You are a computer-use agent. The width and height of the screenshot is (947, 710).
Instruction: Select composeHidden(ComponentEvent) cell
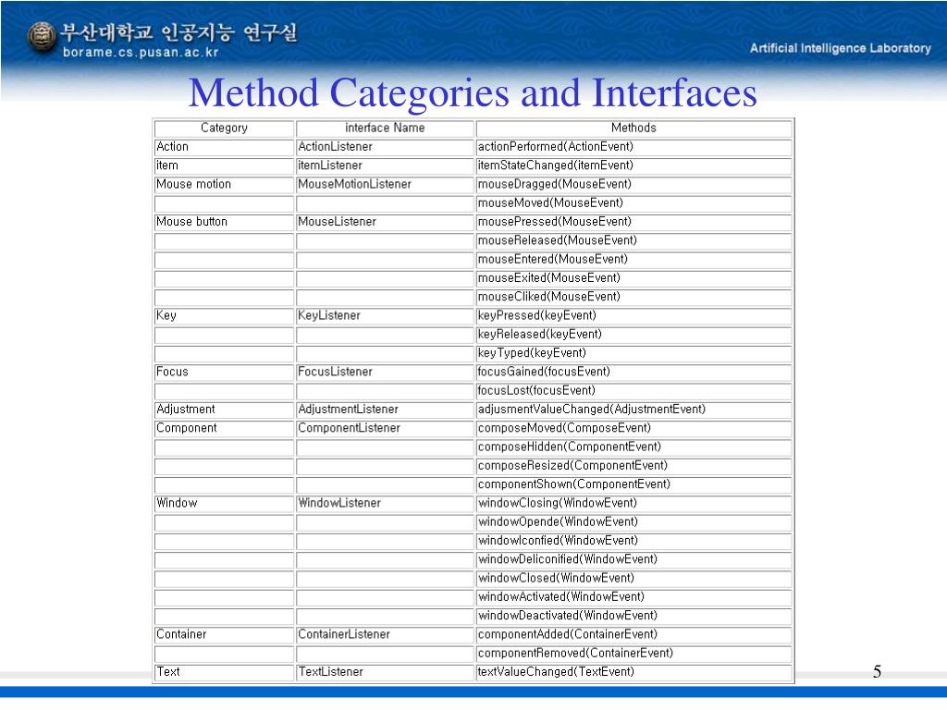[633, 447]
